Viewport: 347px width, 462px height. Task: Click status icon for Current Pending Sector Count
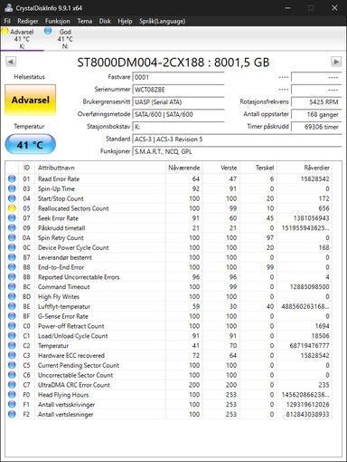tap(12, 365)
